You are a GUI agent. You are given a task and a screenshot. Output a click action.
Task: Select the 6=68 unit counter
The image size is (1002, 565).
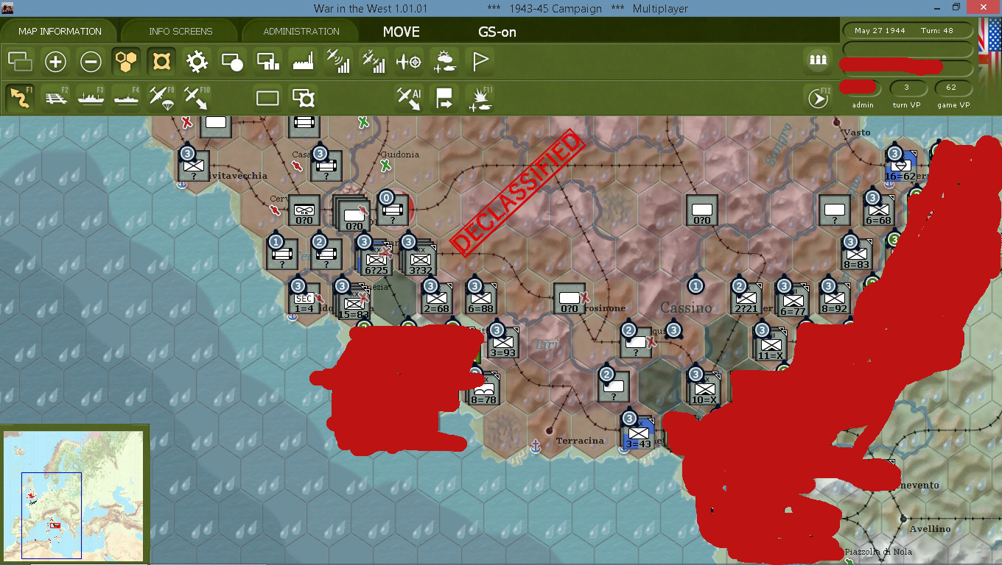tap(878, 210)
